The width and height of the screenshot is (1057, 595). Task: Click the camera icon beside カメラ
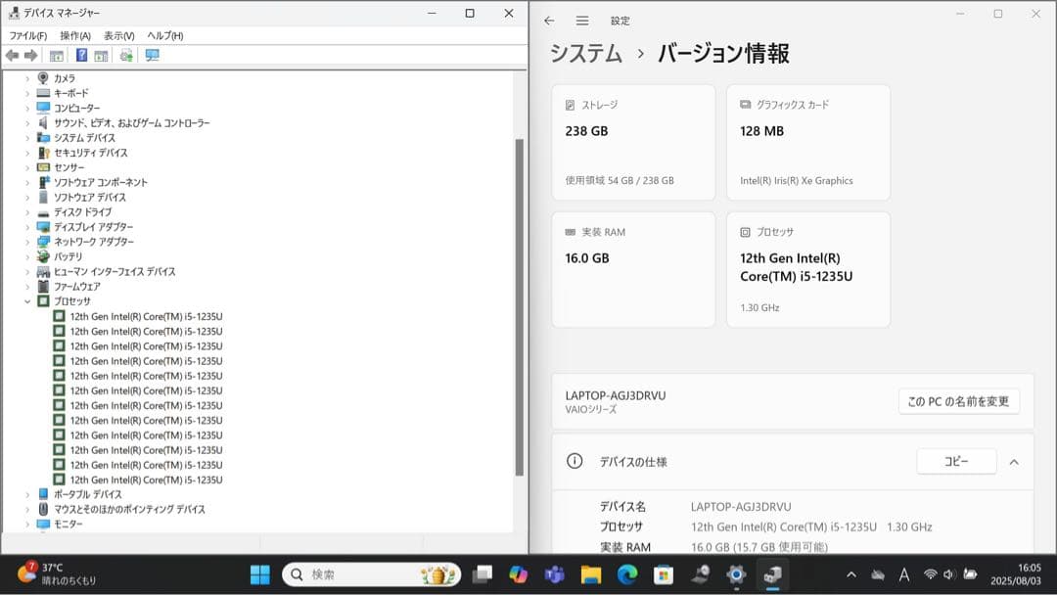click(43, 78)
